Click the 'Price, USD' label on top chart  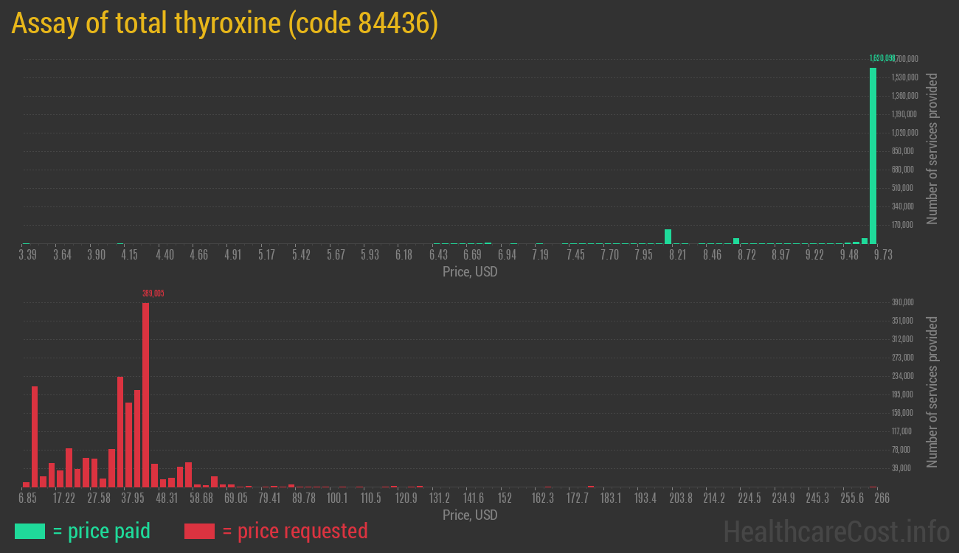pyautogui.click(x=469, y=271)
